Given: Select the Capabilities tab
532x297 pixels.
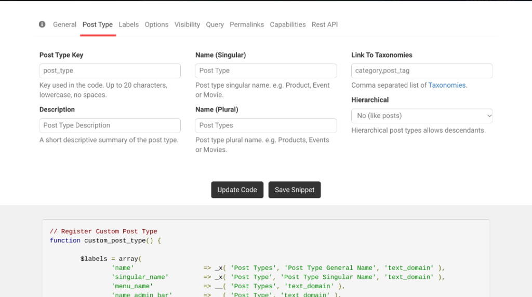Looking at the screenshot, I should point(287,24).
